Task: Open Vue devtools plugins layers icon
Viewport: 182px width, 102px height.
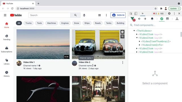Action: click(x=152, y=19)
